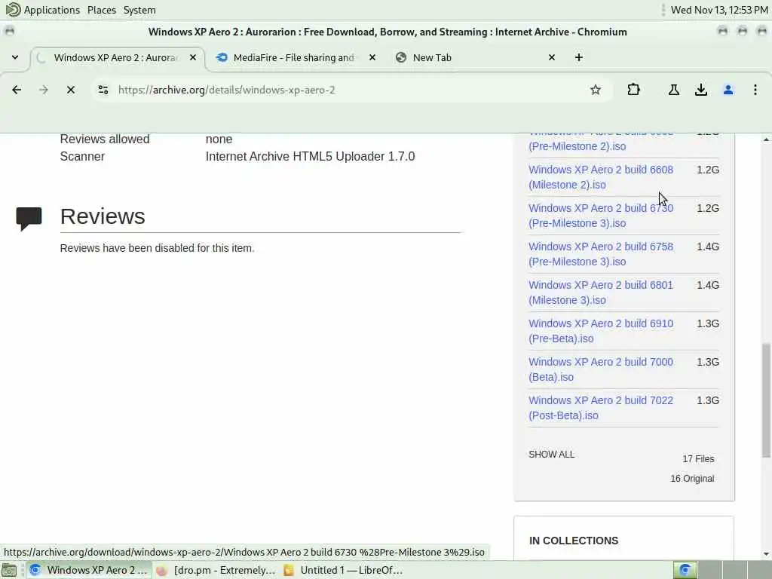Click the Reviews allowed label
This screenshot has height=579, width=772.
pyautogui.click(x=104, y=139)
